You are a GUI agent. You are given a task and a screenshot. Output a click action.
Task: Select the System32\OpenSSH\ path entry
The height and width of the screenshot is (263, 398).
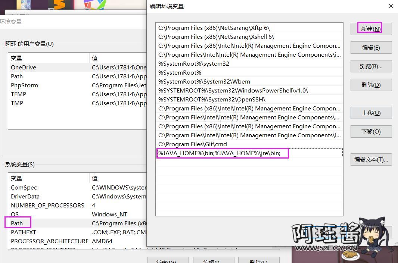[x=249, y=99]
